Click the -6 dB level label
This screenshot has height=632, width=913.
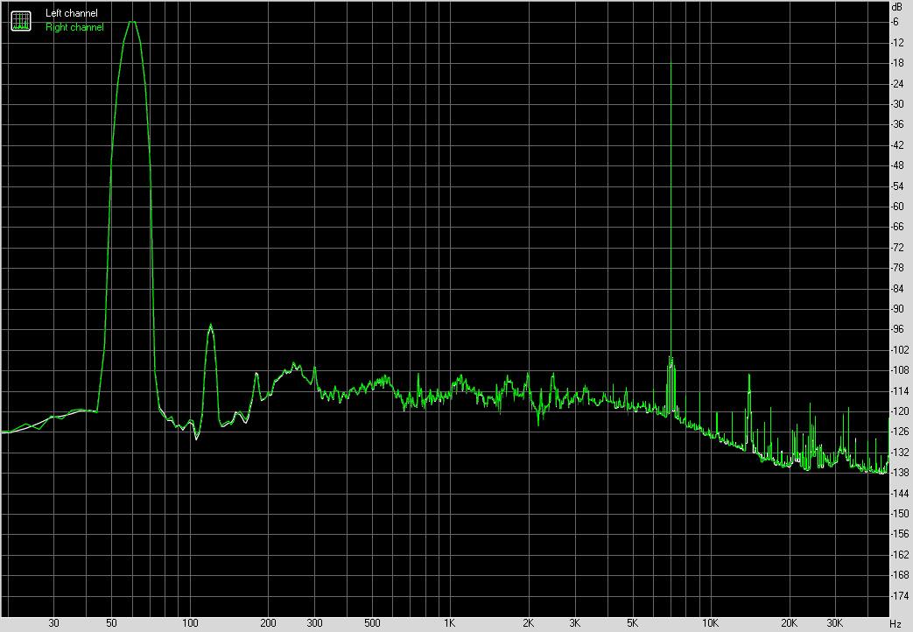point(896,22)
